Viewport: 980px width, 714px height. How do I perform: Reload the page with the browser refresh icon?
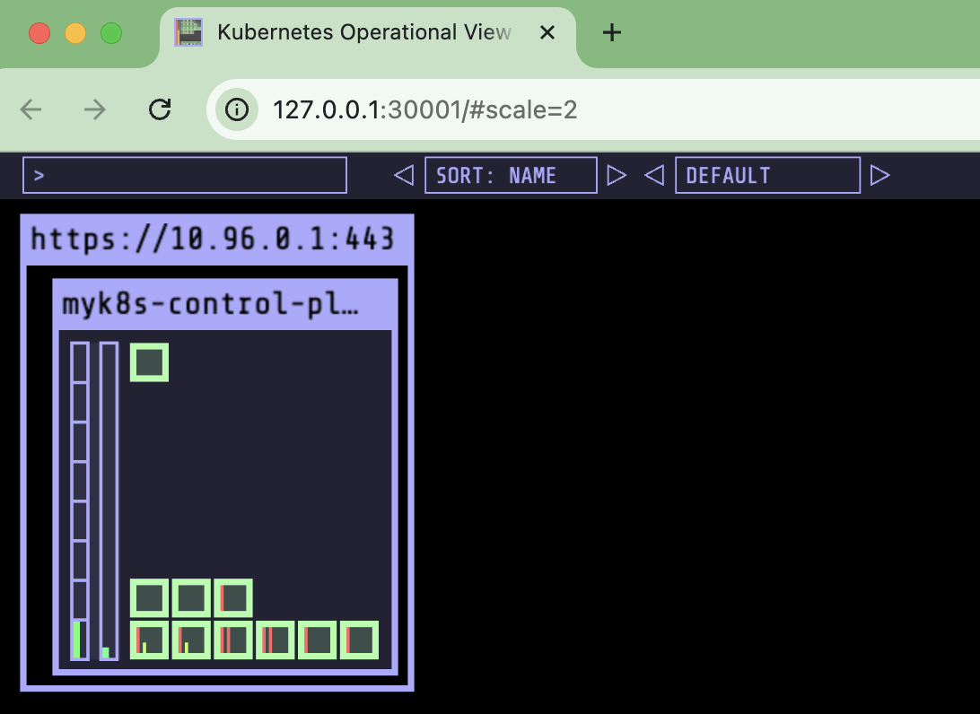point(160,109)
